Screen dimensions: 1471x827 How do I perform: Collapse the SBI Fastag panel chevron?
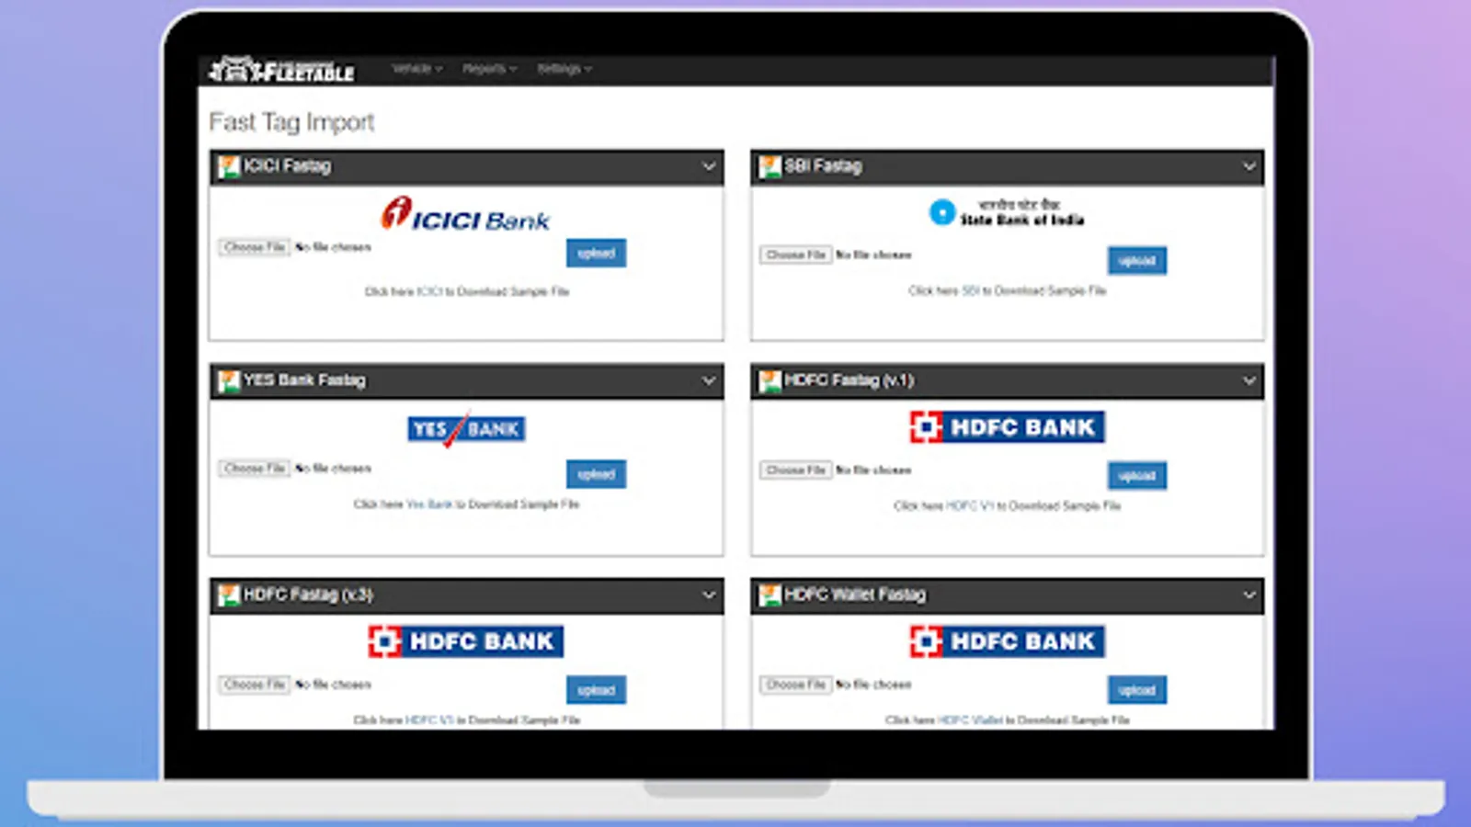click(x=1249, y=166)
